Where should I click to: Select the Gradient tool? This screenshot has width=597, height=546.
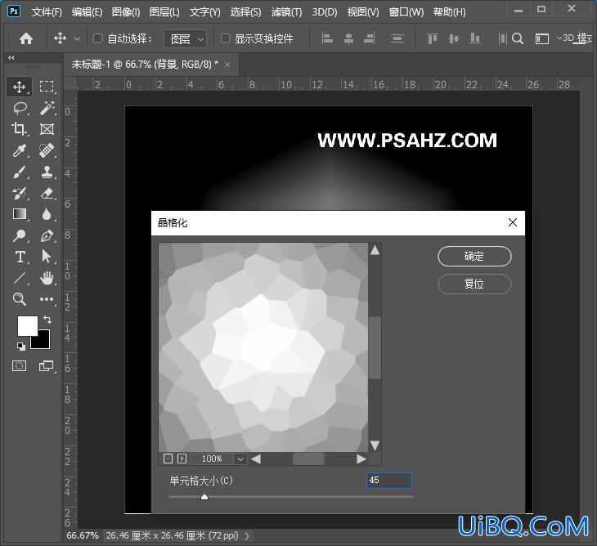(x=19, y=214)
